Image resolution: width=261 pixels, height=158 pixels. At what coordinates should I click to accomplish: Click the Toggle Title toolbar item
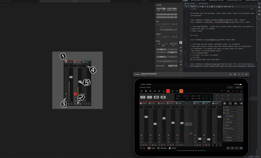click(x=193, y=7)
